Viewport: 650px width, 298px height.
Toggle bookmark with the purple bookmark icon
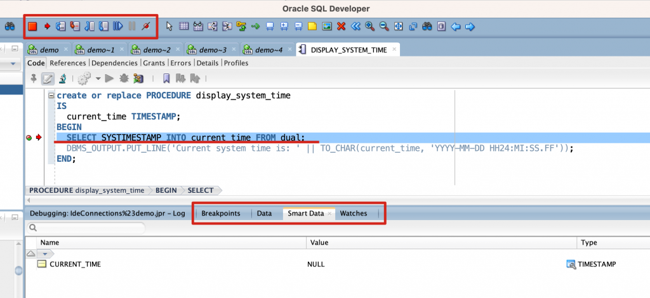(166, 78)
